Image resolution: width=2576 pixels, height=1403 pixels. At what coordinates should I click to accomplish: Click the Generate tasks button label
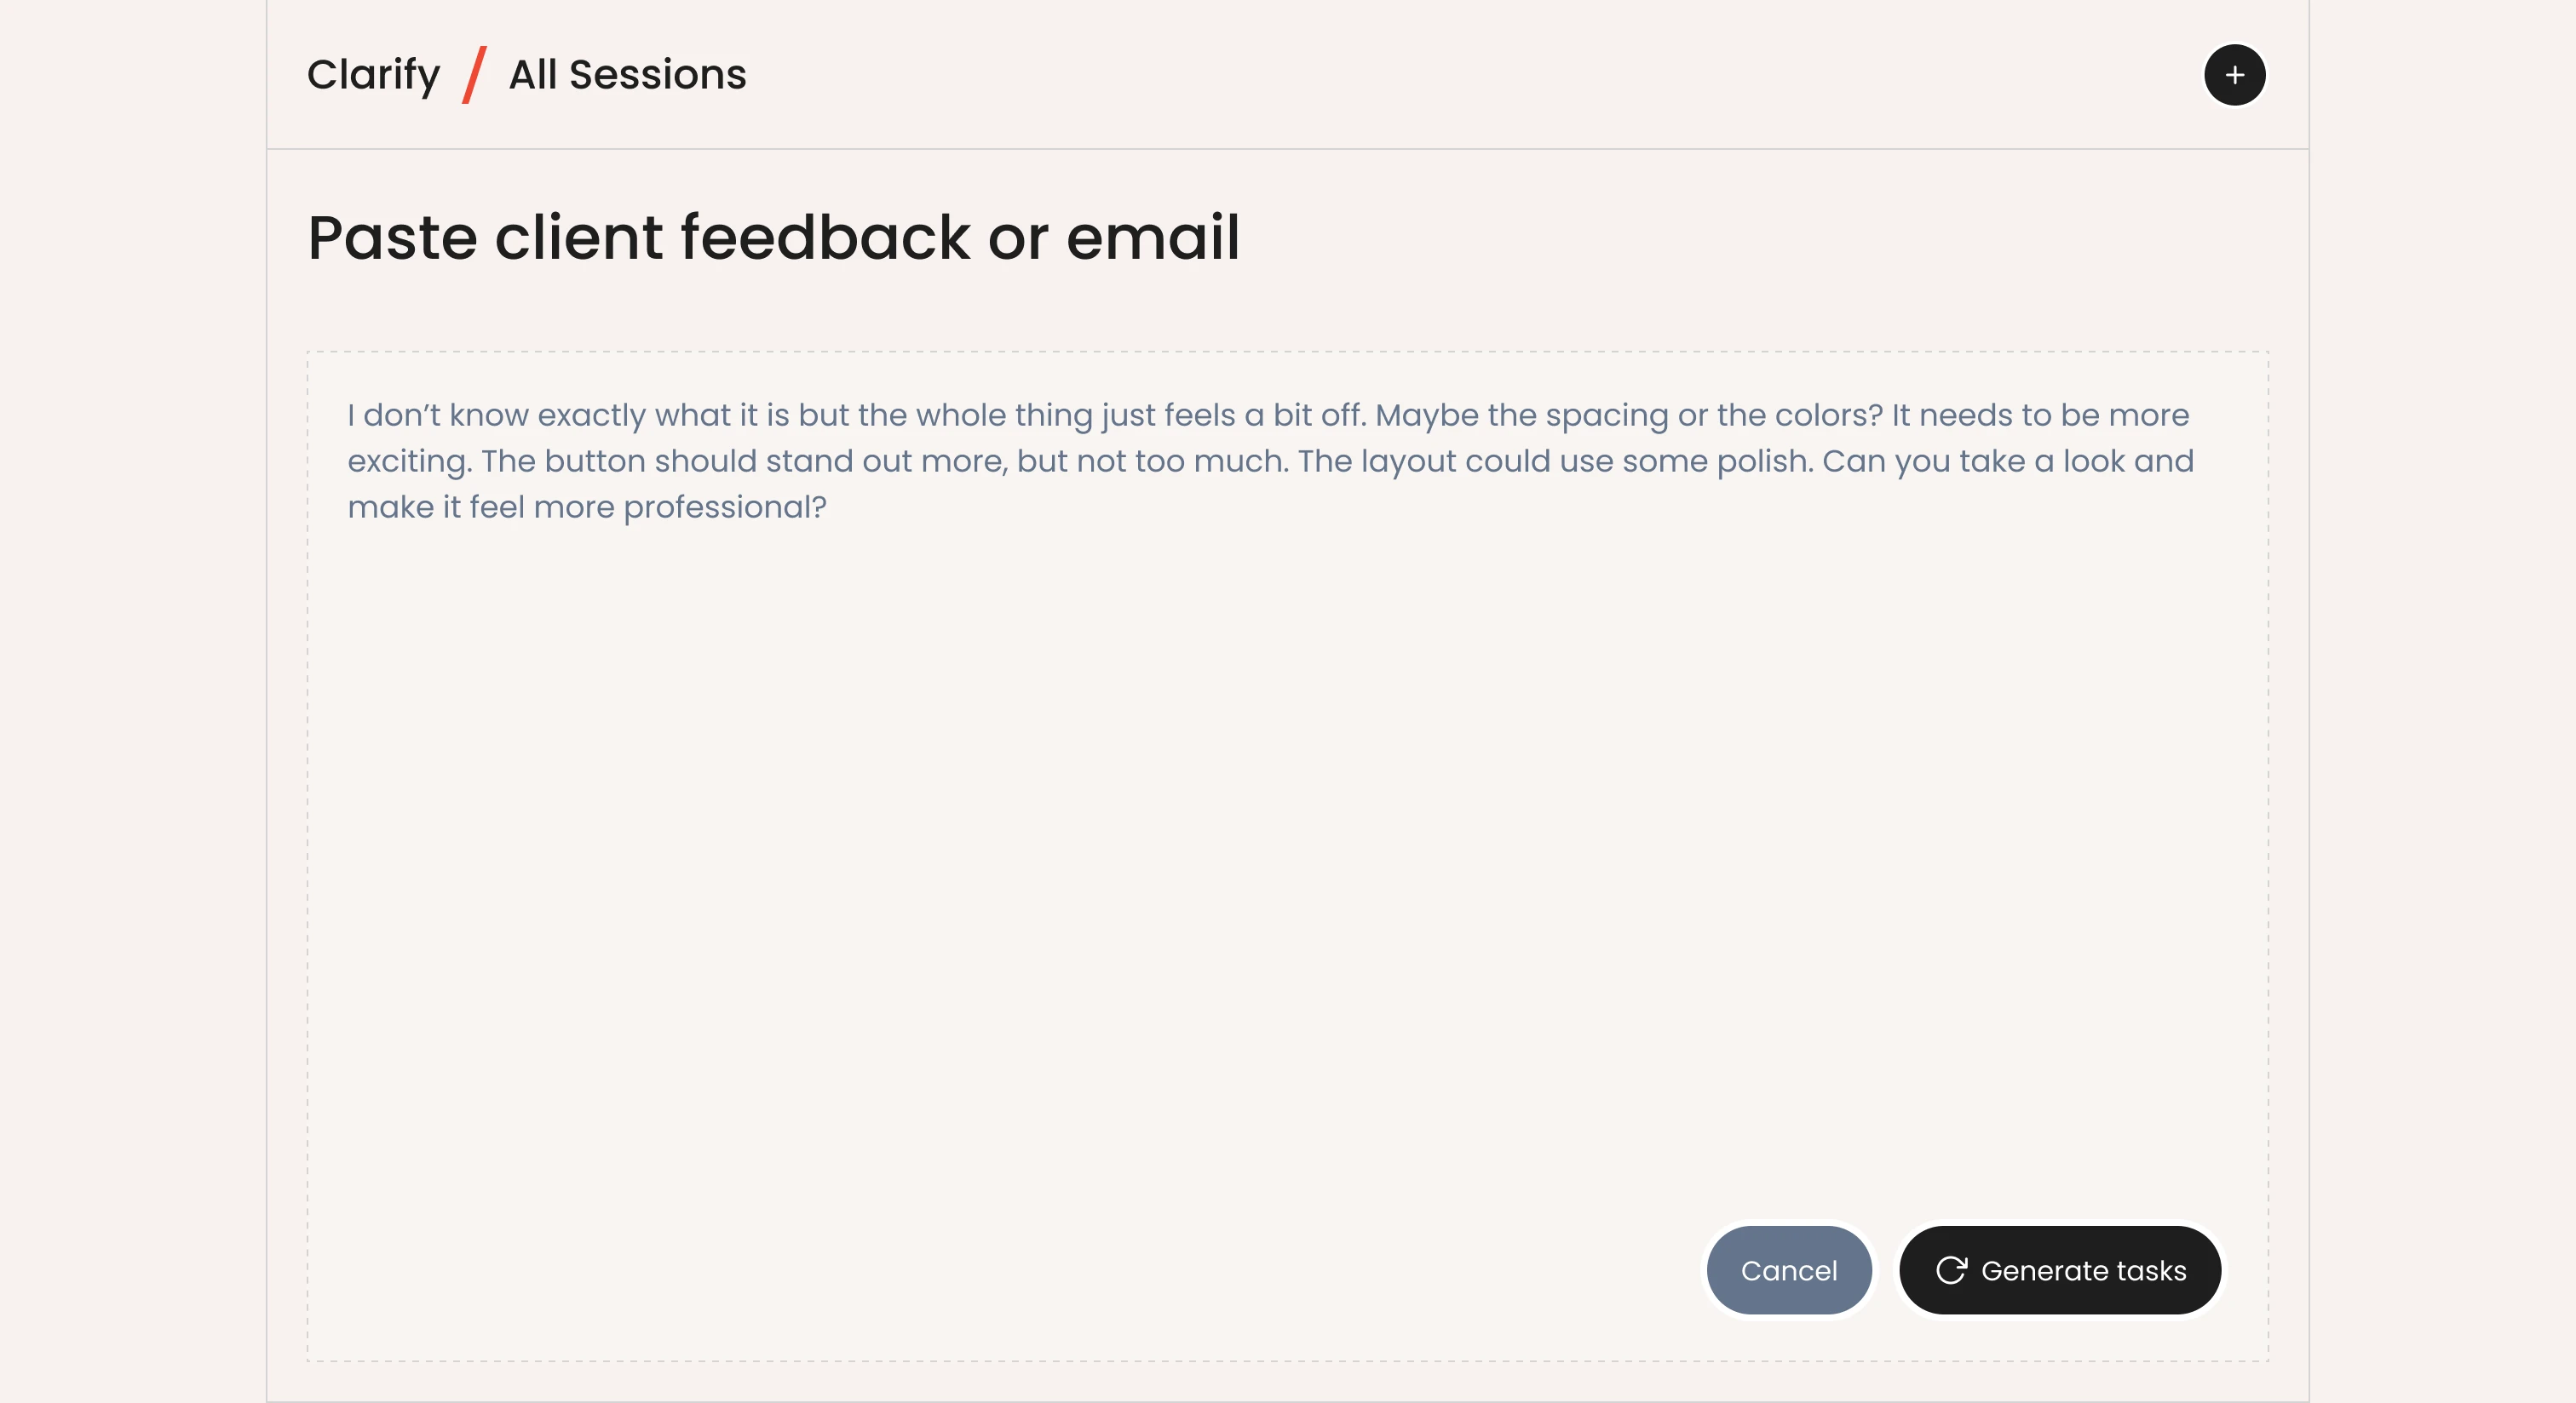(2083, 1270)
